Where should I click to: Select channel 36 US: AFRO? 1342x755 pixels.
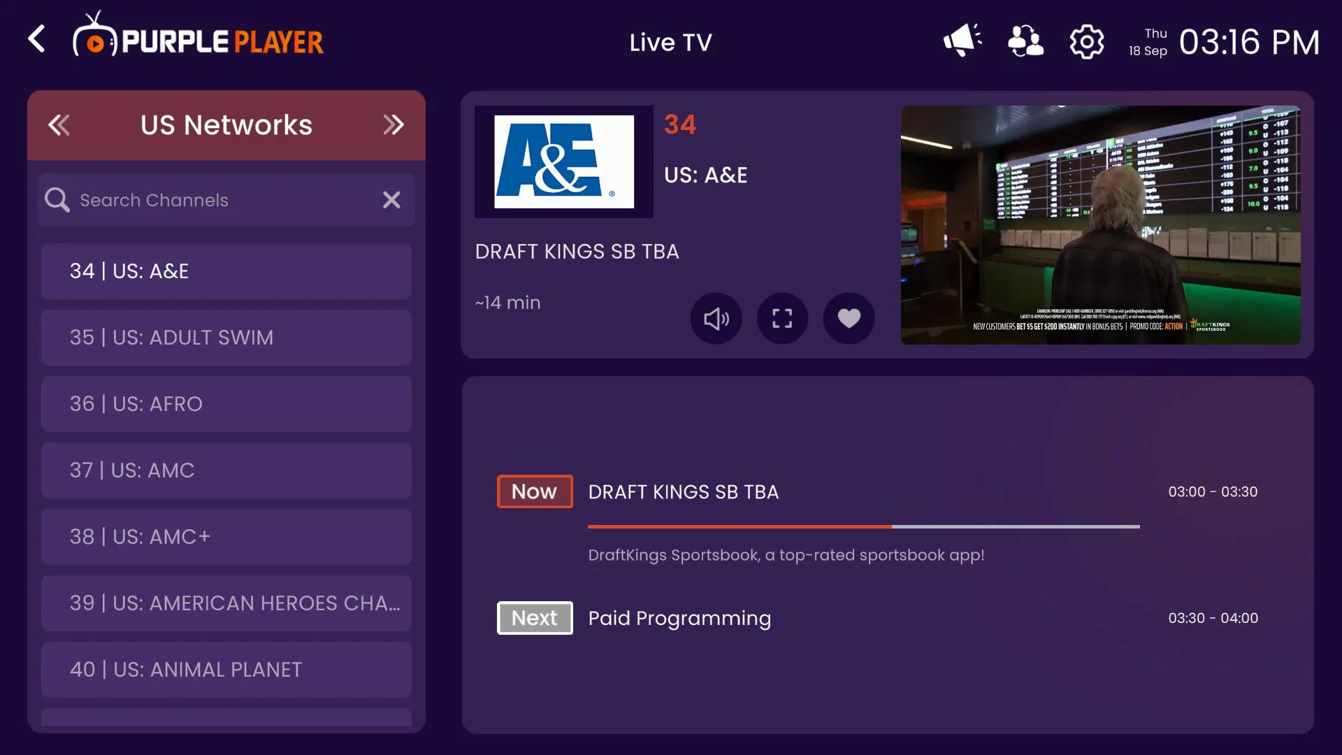(226, 404)
